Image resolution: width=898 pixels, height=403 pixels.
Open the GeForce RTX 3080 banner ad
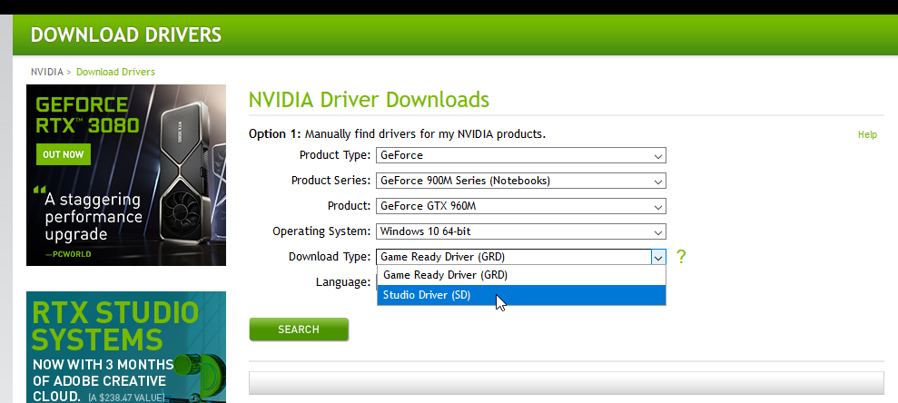(x=126, y=175)
